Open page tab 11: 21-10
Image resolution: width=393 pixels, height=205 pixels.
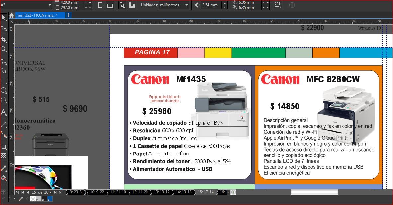tap(118, 192)
